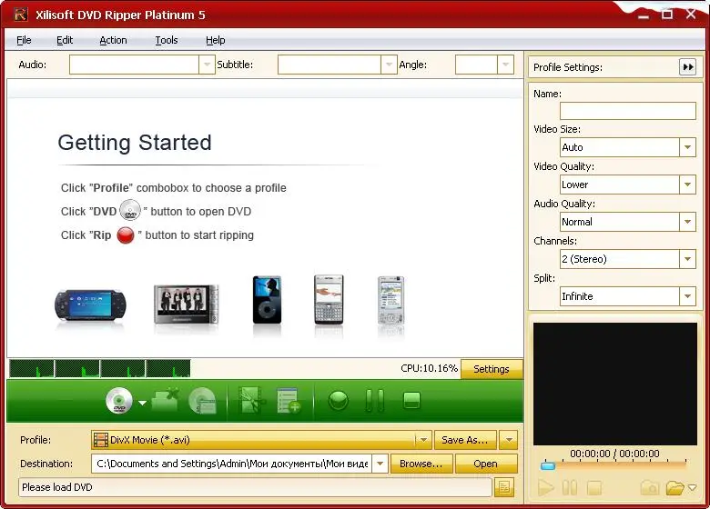The image size is (710, 509).
Task: Click the silver mobile phone image
Action: pos(390,300)
